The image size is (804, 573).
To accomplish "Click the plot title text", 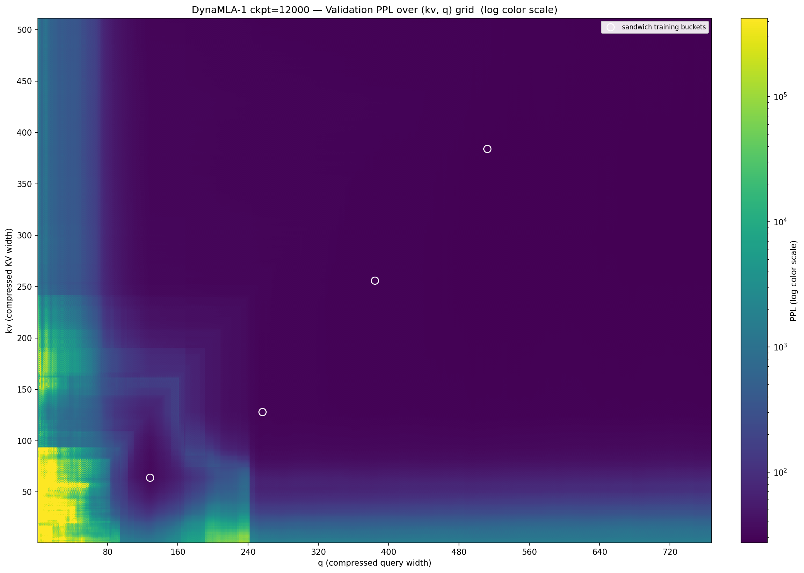I will point(374,10).
